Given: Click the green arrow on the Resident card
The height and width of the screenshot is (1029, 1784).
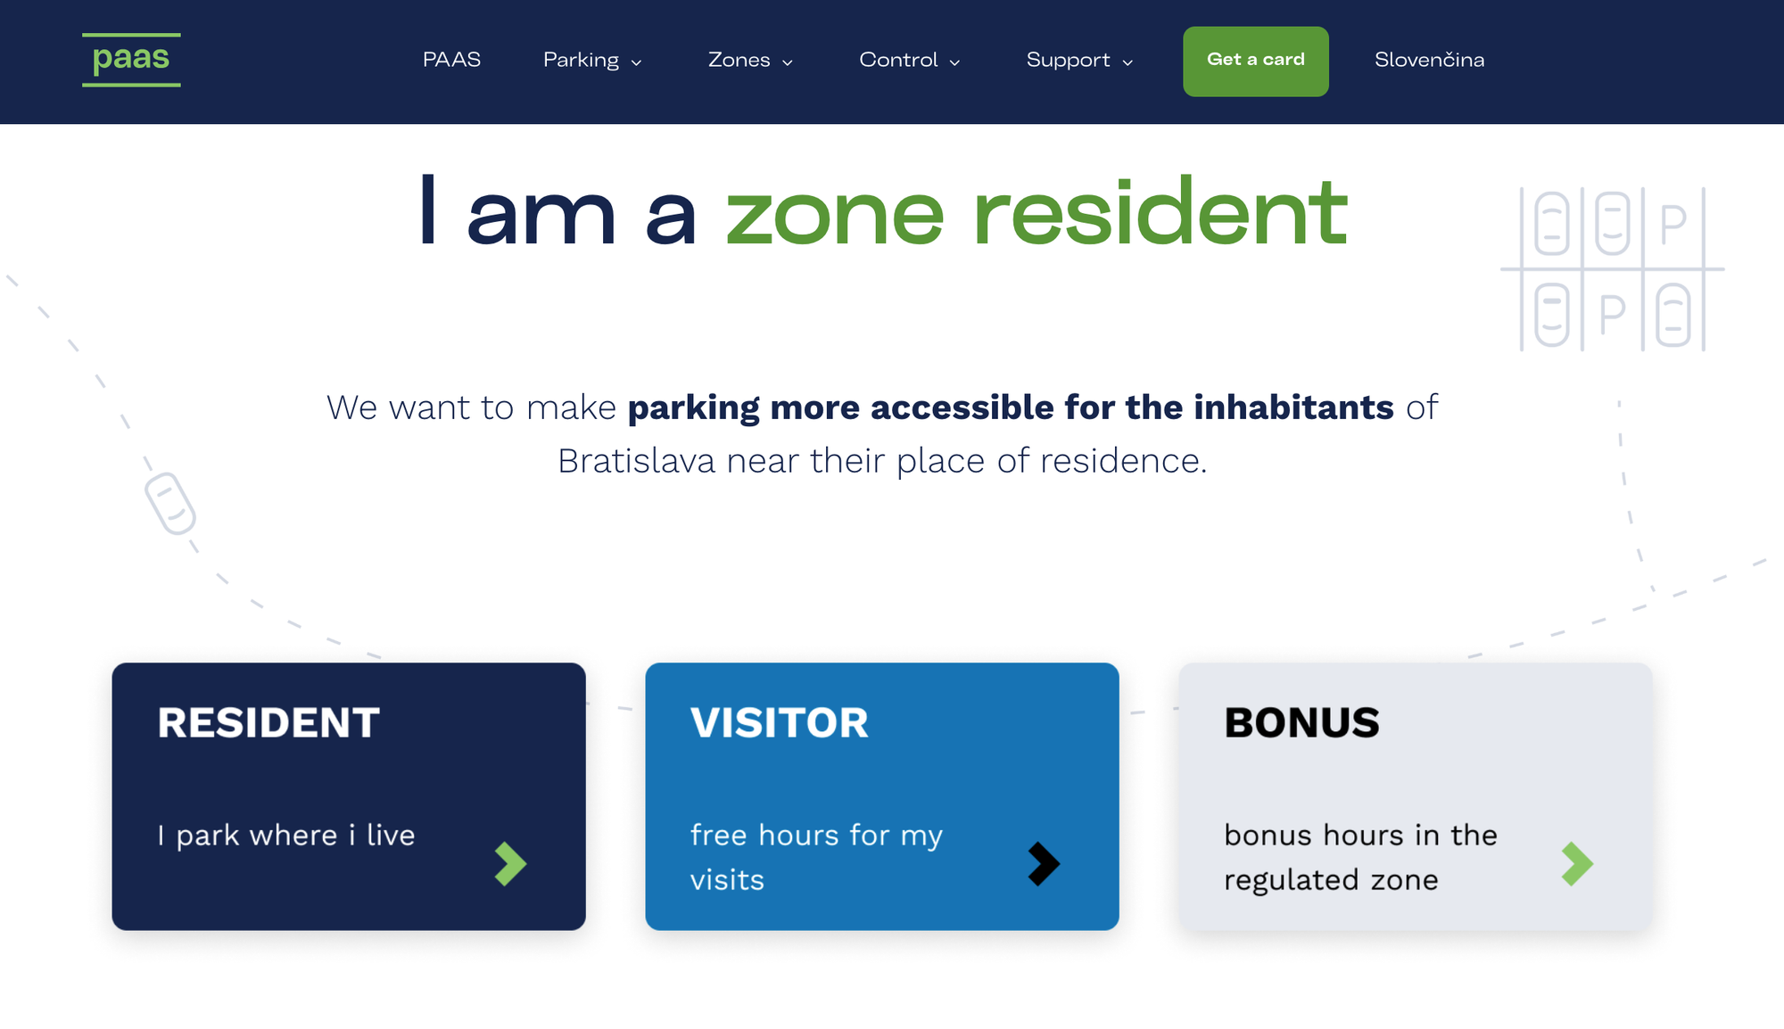Looking at the screenshot, I should pos(511,864).
